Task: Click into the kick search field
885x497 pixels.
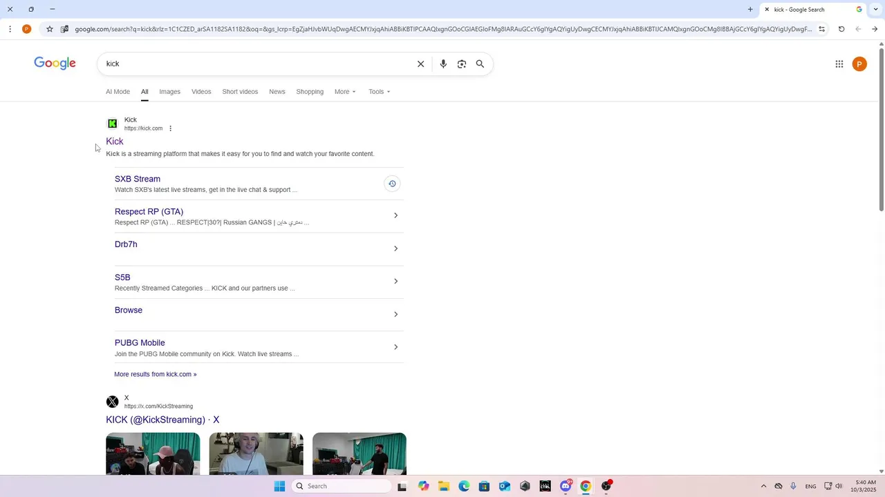Action: 256,64
